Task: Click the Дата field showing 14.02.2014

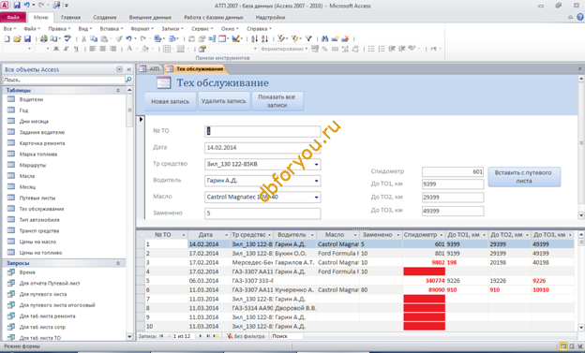Action: click(262, 148)
